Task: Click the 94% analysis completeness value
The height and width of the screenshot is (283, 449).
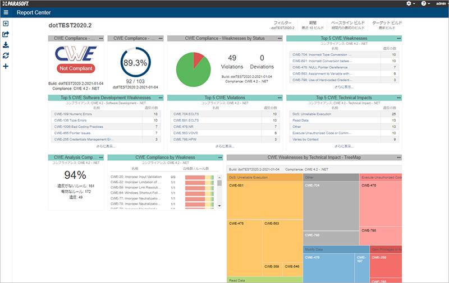Action: (x=75, y=175)
